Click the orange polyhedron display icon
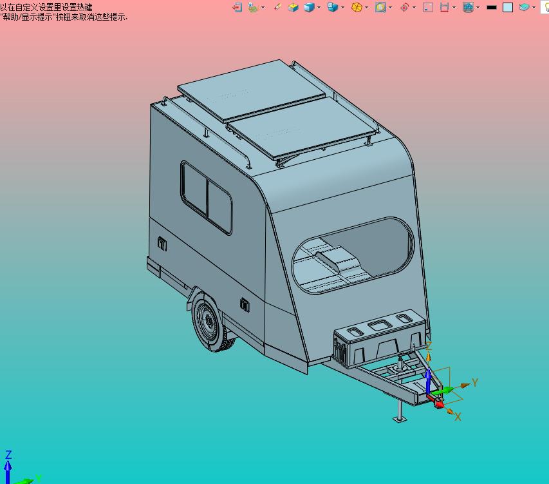 tap(357, 7)
